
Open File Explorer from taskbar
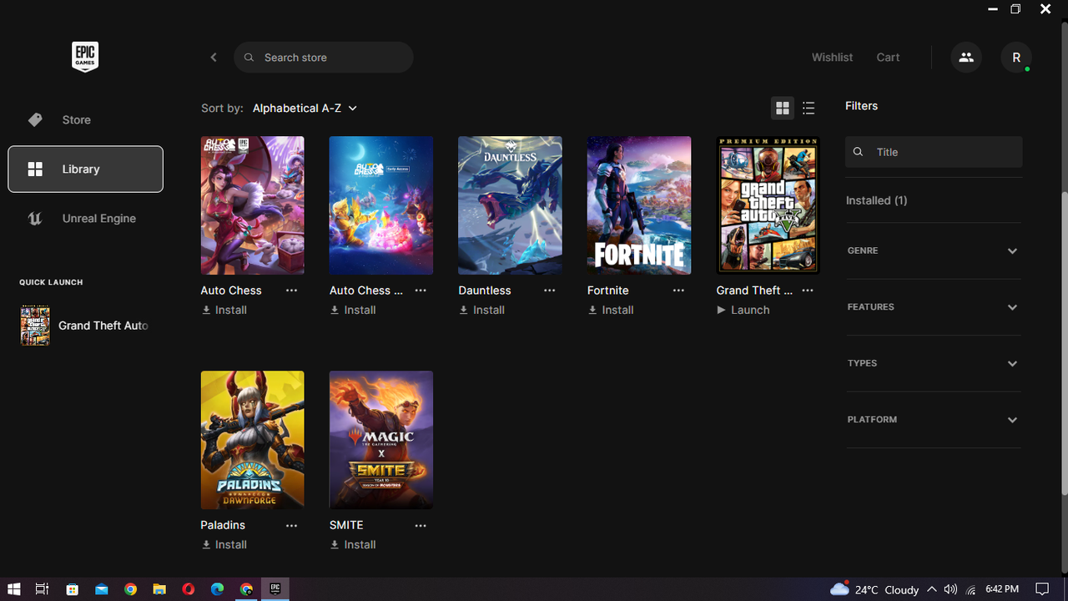(x=159, y=589)
